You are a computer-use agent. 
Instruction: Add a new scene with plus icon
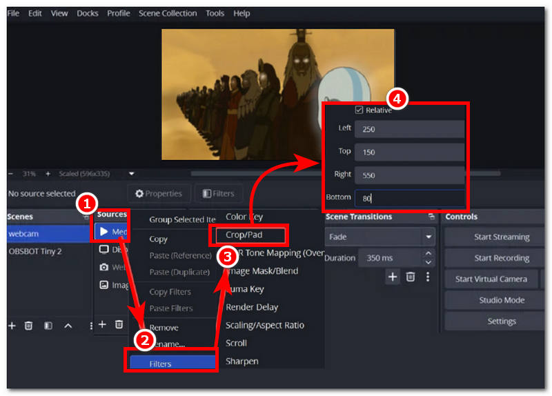point(12,326)
